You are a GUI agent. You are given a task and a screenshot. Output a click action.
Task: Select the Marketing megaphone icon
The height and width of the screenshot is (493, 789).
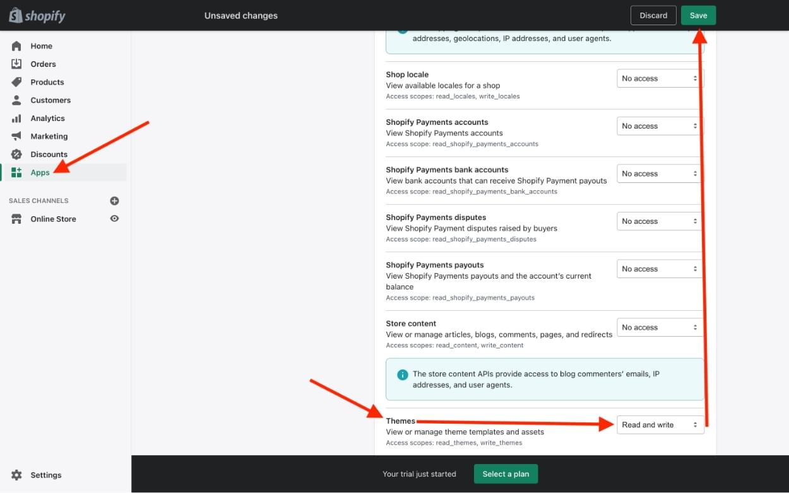point(16,136)
